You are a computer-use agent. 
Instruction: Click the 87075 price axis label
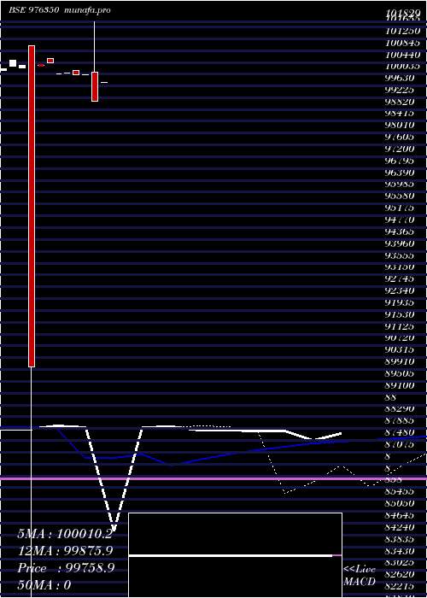click(400, 444)
